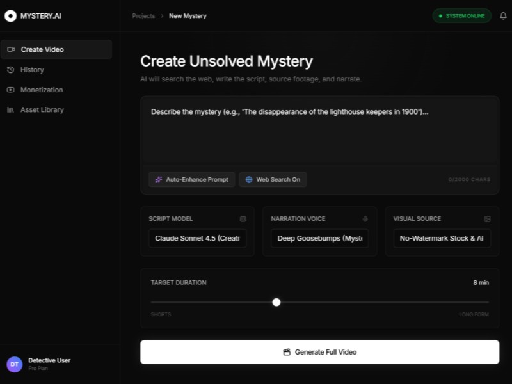This screenshot has width=512, height=384.
Task: Click the DT user avatar
Action: pos(14,364)
